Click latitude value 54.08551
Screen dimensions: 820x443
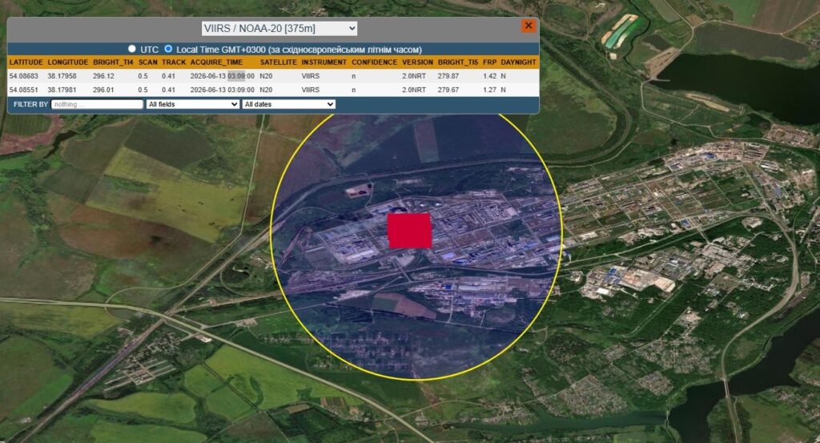(23, 90)
